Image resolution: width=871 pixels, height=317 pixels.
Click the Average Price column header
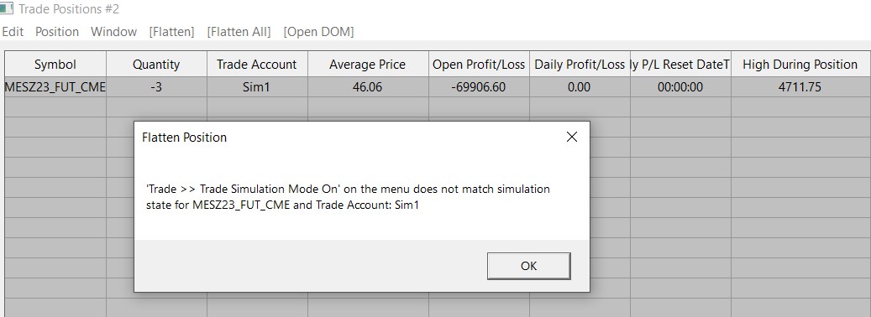point(368,65)
